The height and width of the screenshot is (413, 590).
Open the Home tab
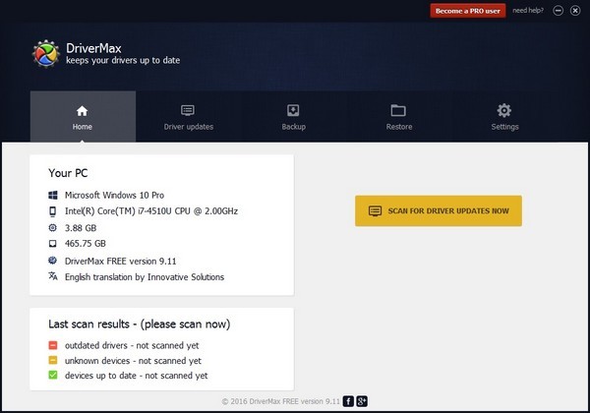[83, 116]
